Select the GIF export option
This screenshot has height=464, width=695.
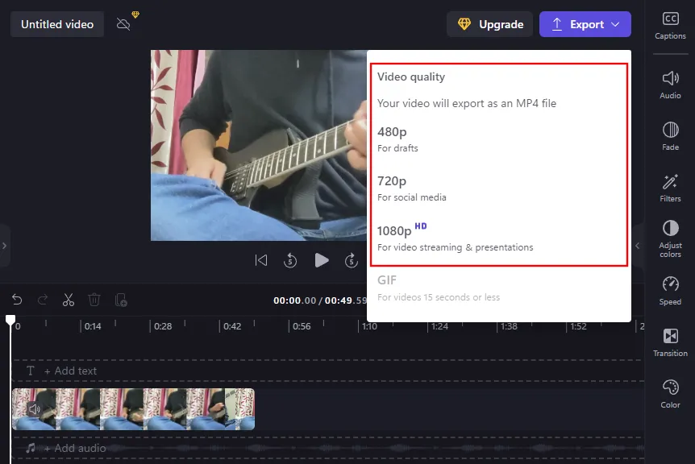point(498,288)
